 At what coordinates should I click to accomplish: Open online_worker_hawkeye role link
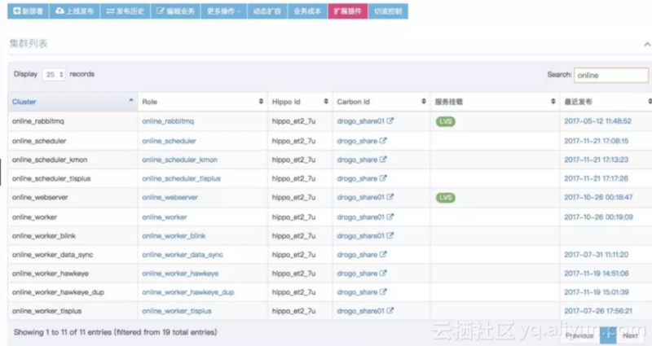tap(180, 274)
